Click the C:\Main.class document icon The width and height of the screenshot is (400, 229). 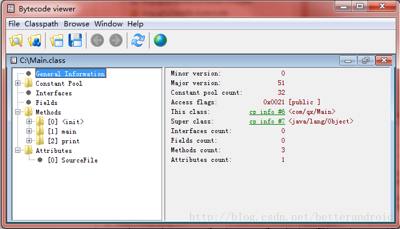click(14, 61)
